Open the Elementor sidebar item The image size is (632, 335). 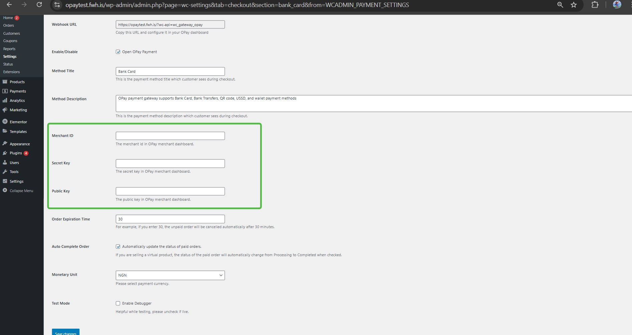click(x=18, y=122)
